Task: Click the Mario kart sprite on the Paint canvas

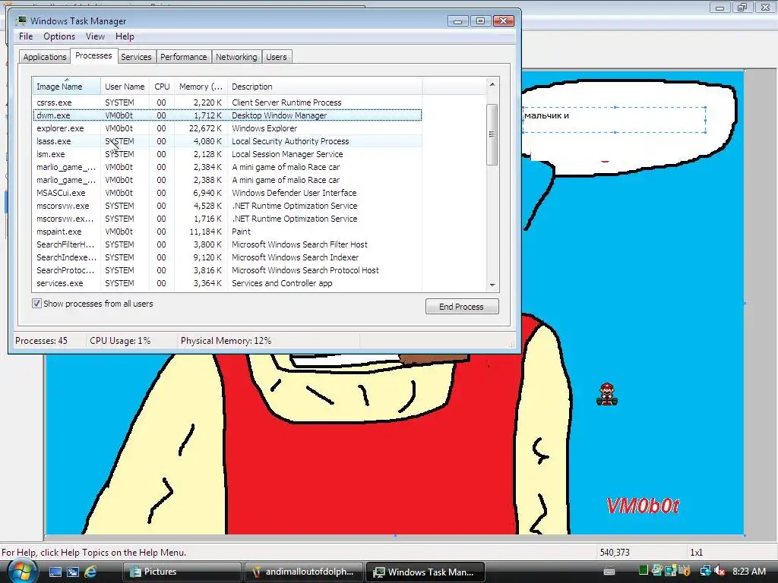Action: point(606,394)
